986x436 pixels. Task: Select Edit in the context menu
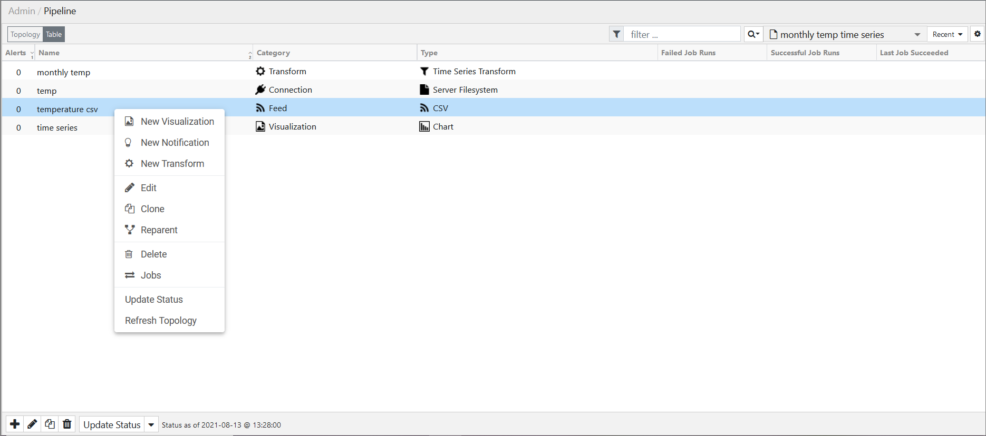pos(169,188)
